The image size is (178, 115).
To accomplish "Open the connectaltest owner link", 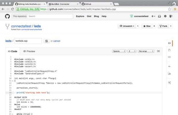I will tap(21, 26).
